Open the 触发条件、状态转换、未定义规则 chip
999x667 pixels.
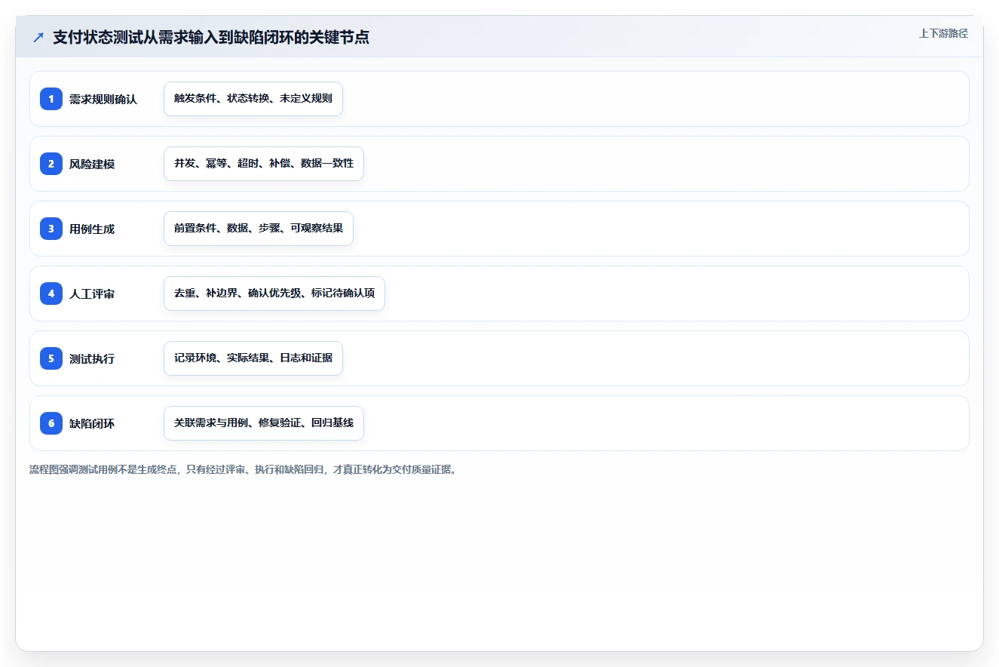click(253, 99)
